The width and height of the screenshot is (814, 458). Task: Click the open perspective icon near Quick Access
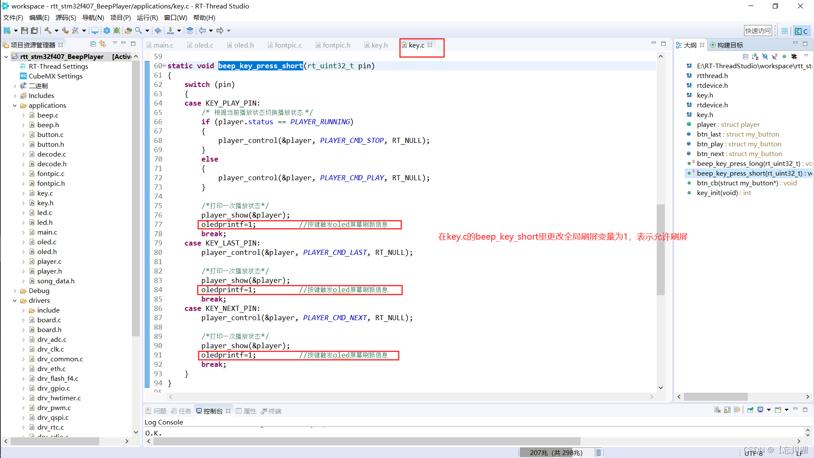(785, 31)
